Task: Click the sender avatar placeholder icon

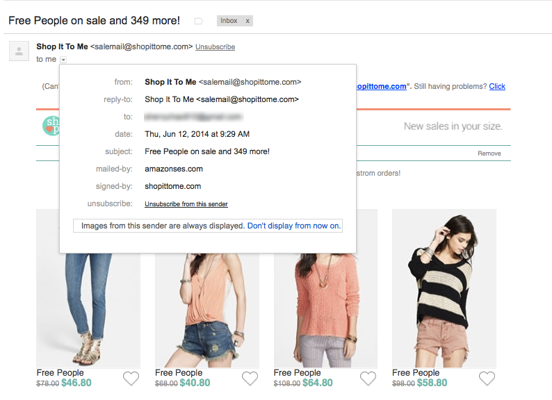Action: pyautogui.click(x=19, y=51)
